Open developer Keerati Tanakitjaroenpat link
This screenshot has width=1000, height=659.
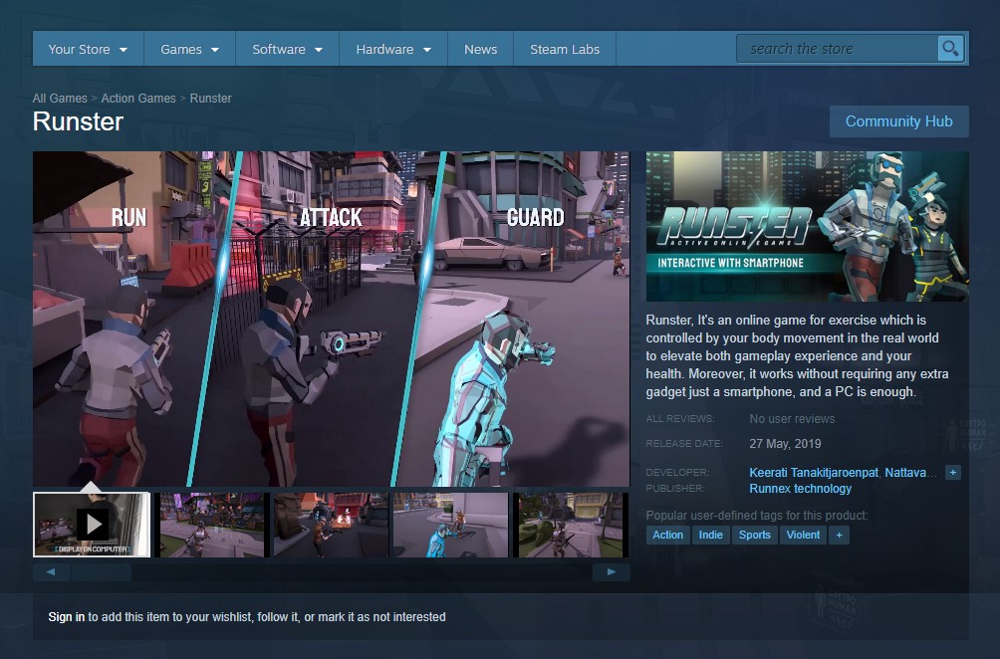click(813, 472)
